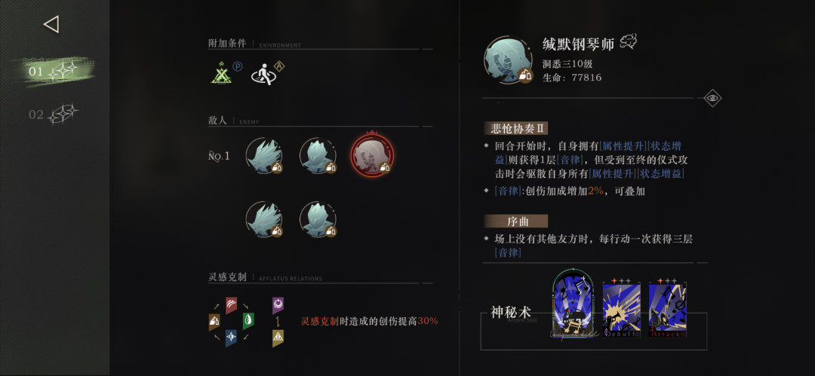This screenshot has height=376, width=815.
Task: Tap the purple spirit afflatus icon
Action: (278, 305)
